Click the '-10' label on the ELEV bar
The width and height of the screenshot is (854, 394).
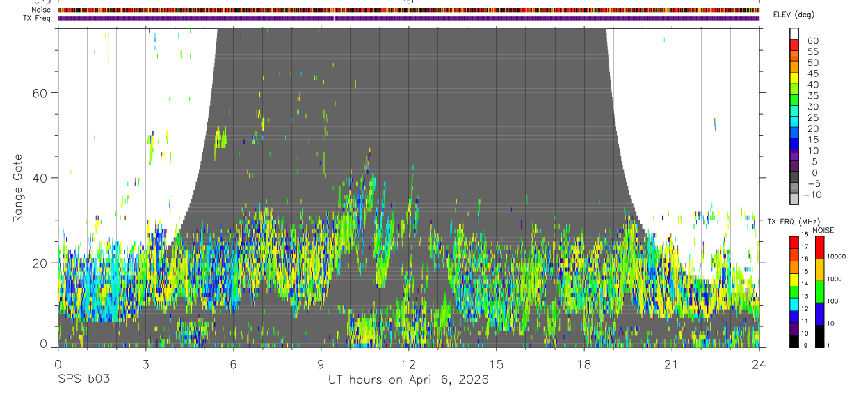(811, 195)
